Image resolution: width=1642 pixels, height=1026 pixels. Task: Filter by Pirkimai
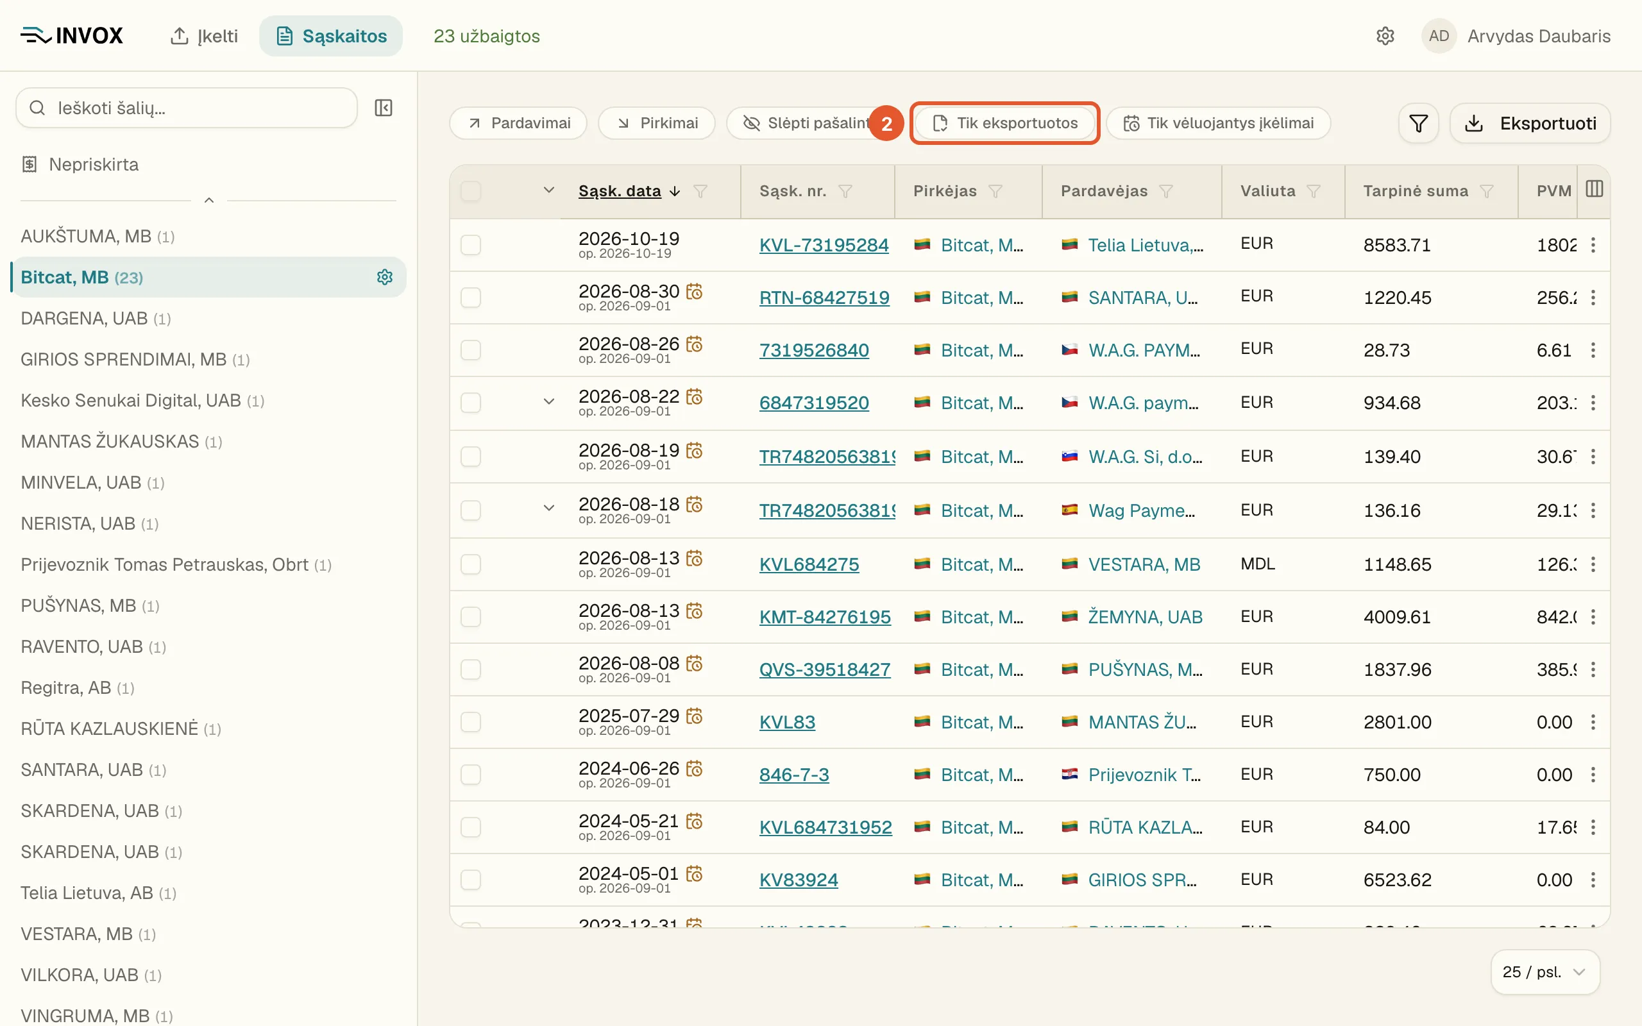tap(657, 124)
